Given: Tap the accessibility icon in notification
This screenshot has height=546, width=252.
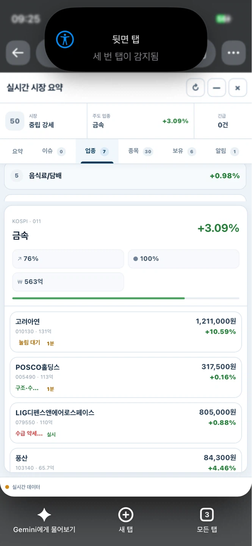Looking at the screenshot, I should click(x=65, y=39).
